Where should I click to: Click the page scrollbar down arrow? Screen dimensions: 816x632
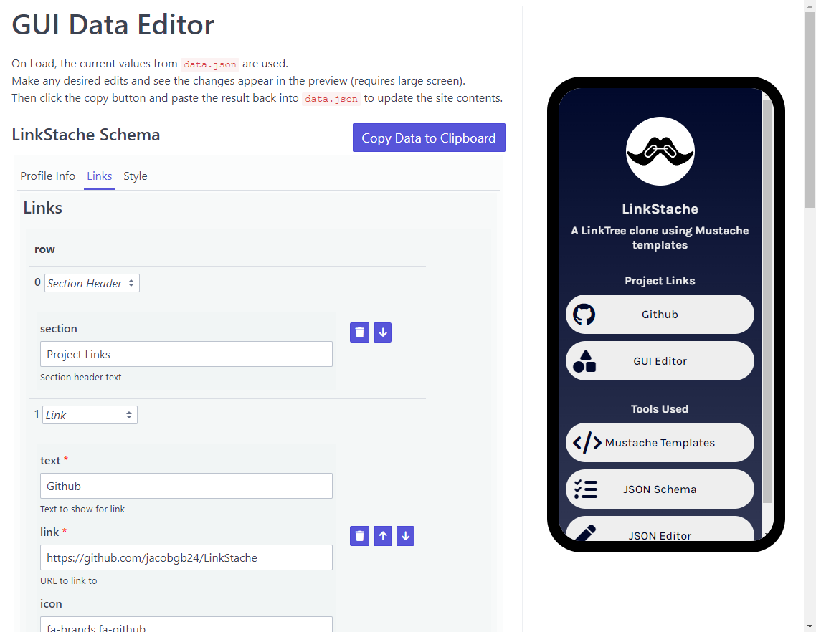[810, 626]
